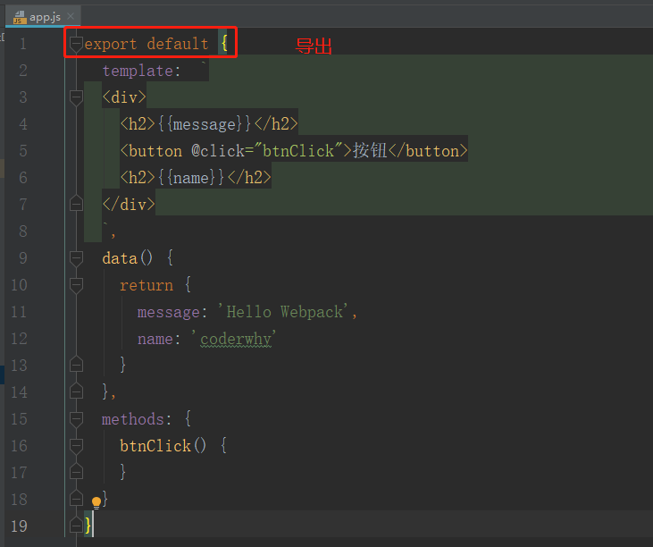Click the 'data()' function name
The height and width of the screenshot is (547, 653).
[128, 258]
